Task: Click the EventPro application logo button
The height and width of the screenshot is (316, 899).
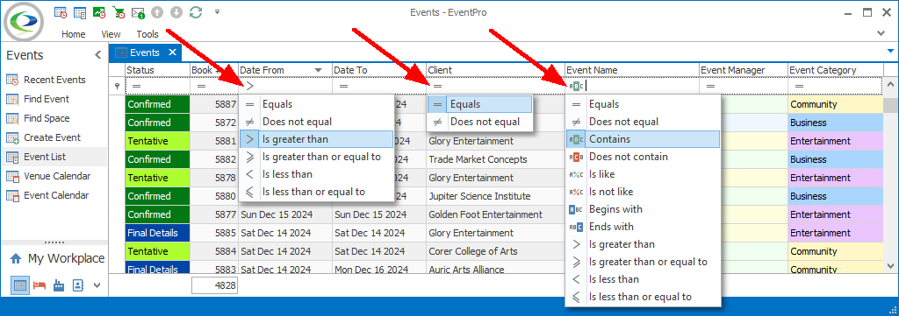Action: pos(24,21)
